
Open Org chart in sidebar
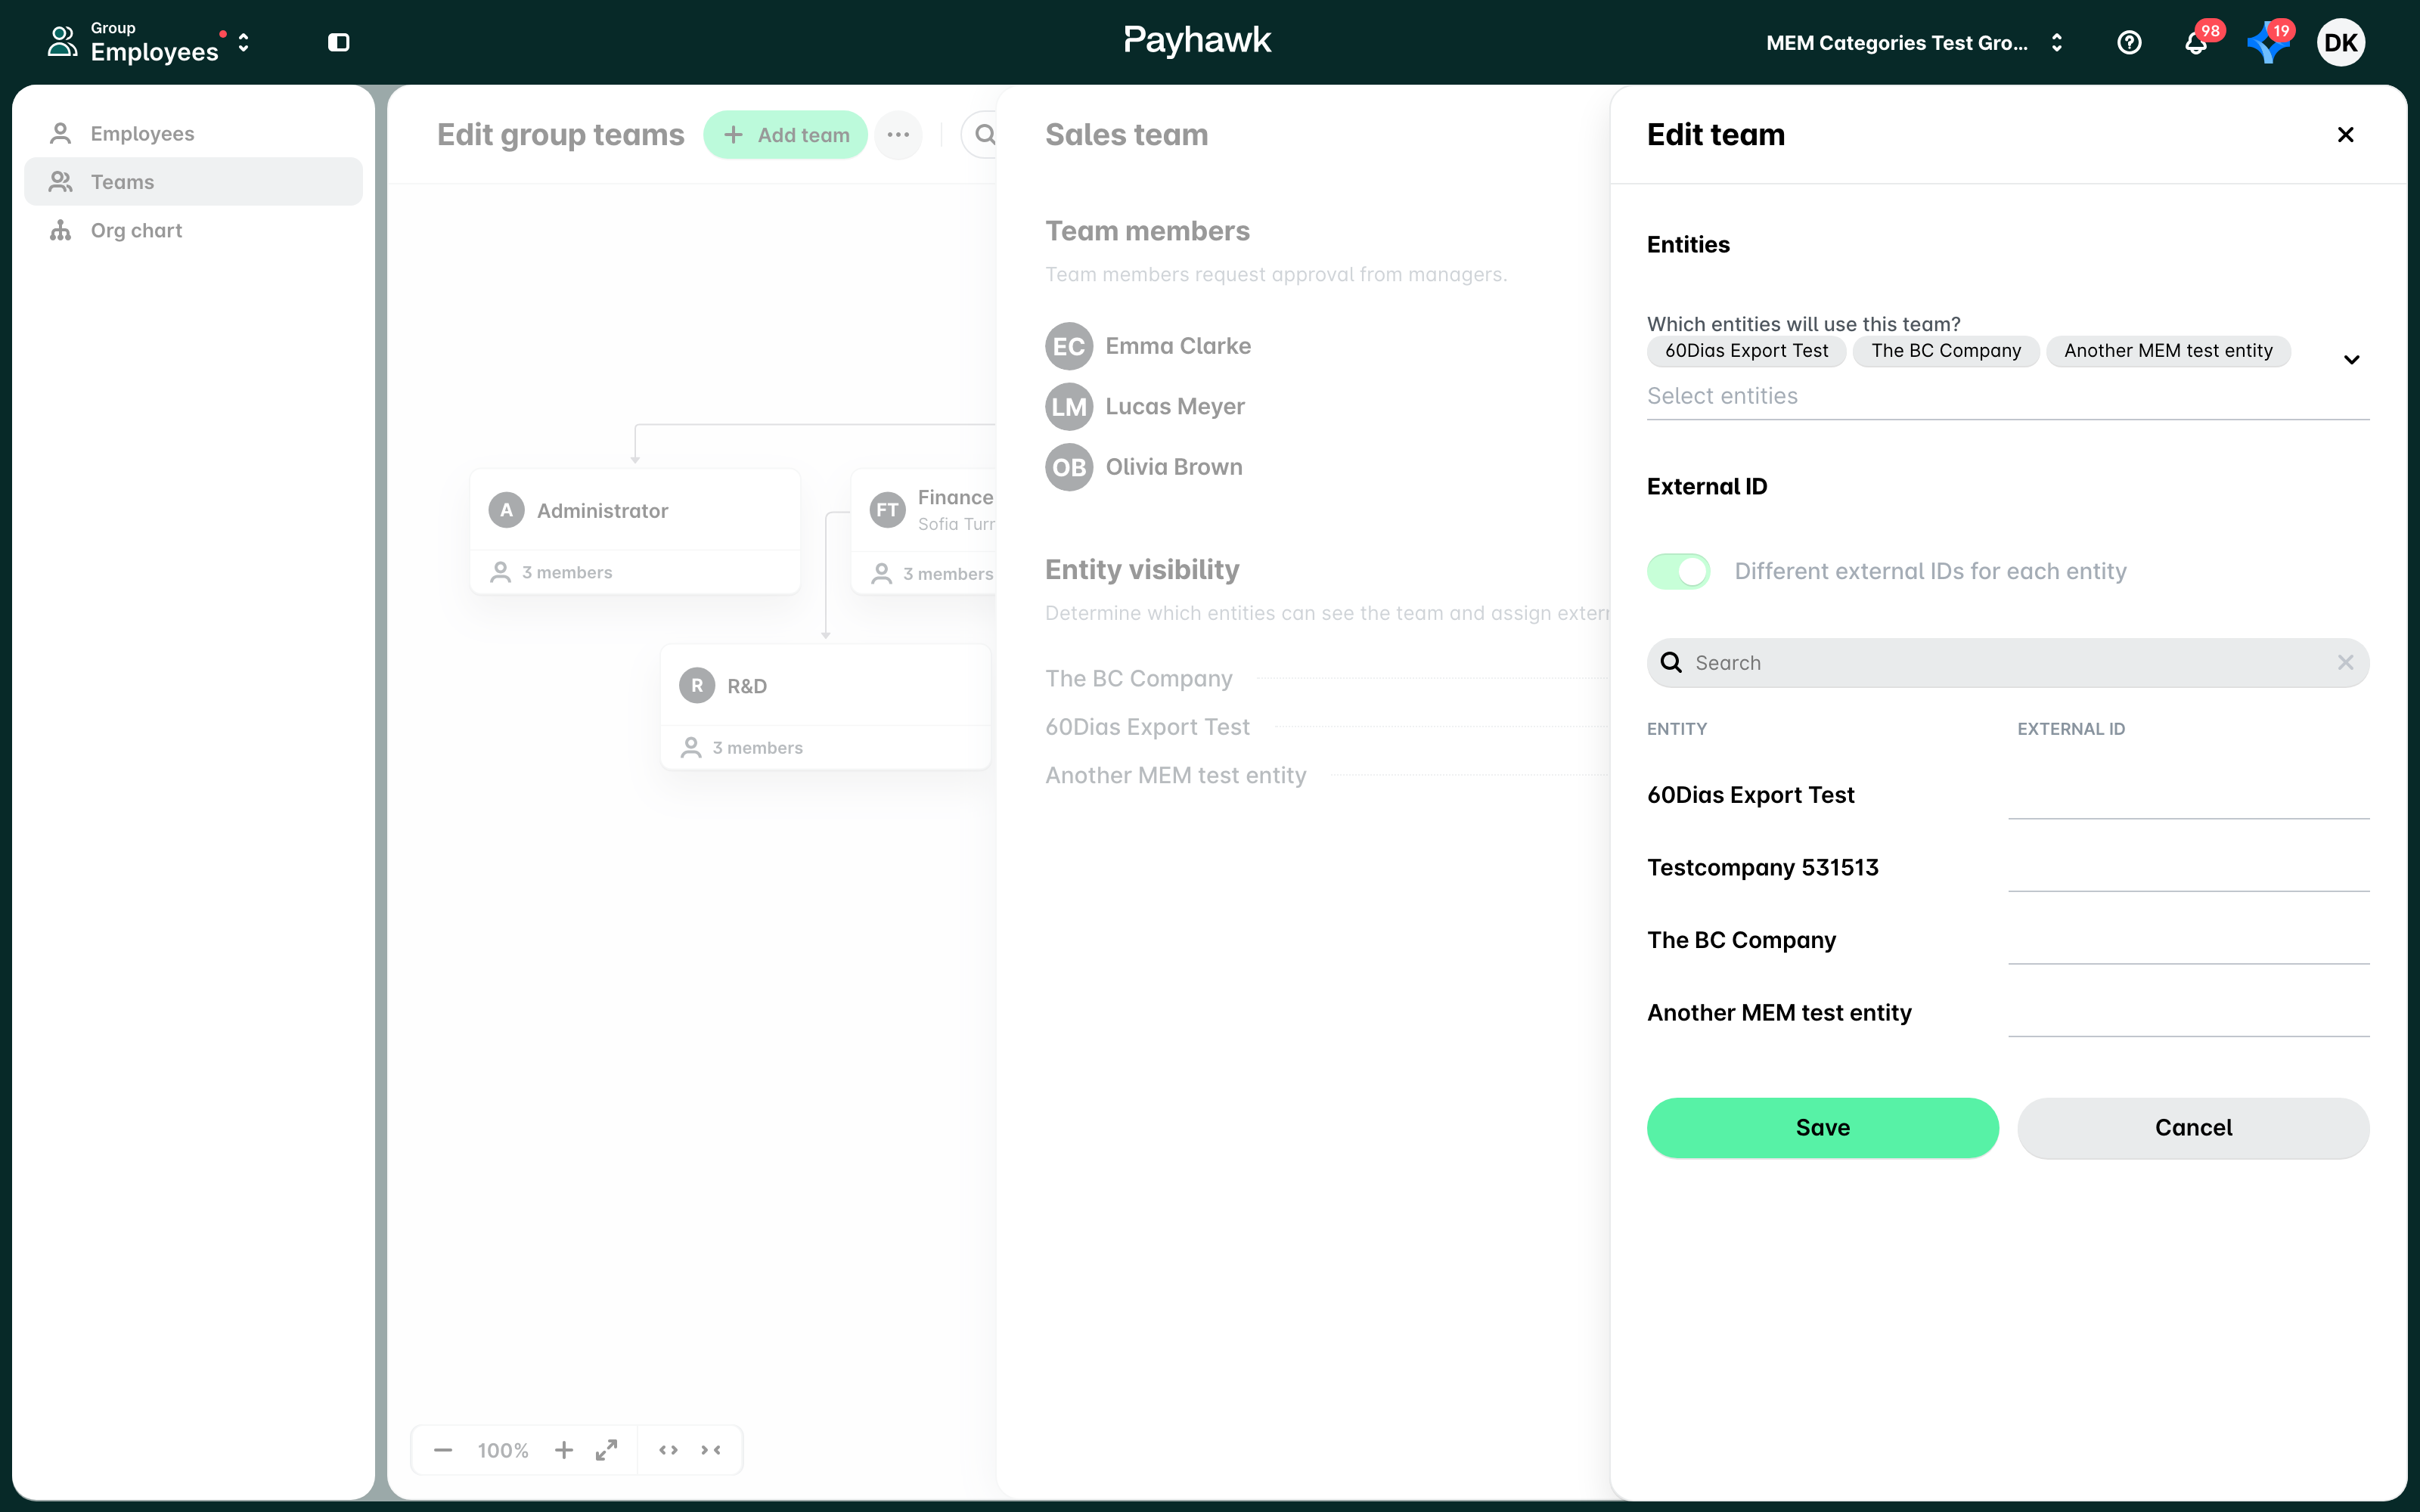coord(193,230)
